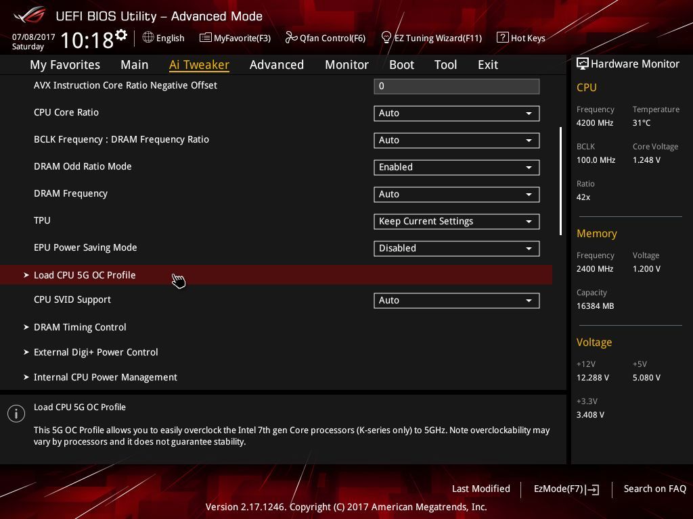Click the Hot Keys question mark icon
693x519 pixels.
point(502,38)
